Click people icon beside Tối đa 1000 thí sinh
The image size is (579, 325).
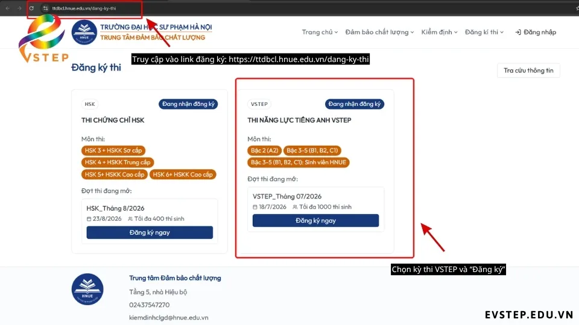[295, 207]
